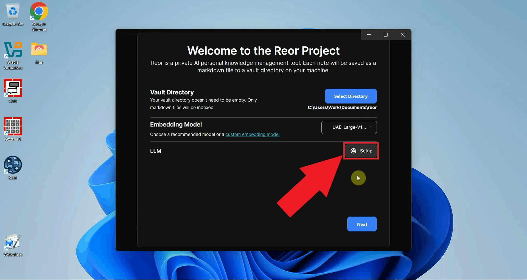Select the Ozeki 10 desktop icon
Image resolution: width=527 pixels, height=280 pixels.
[x=13, y=129]
